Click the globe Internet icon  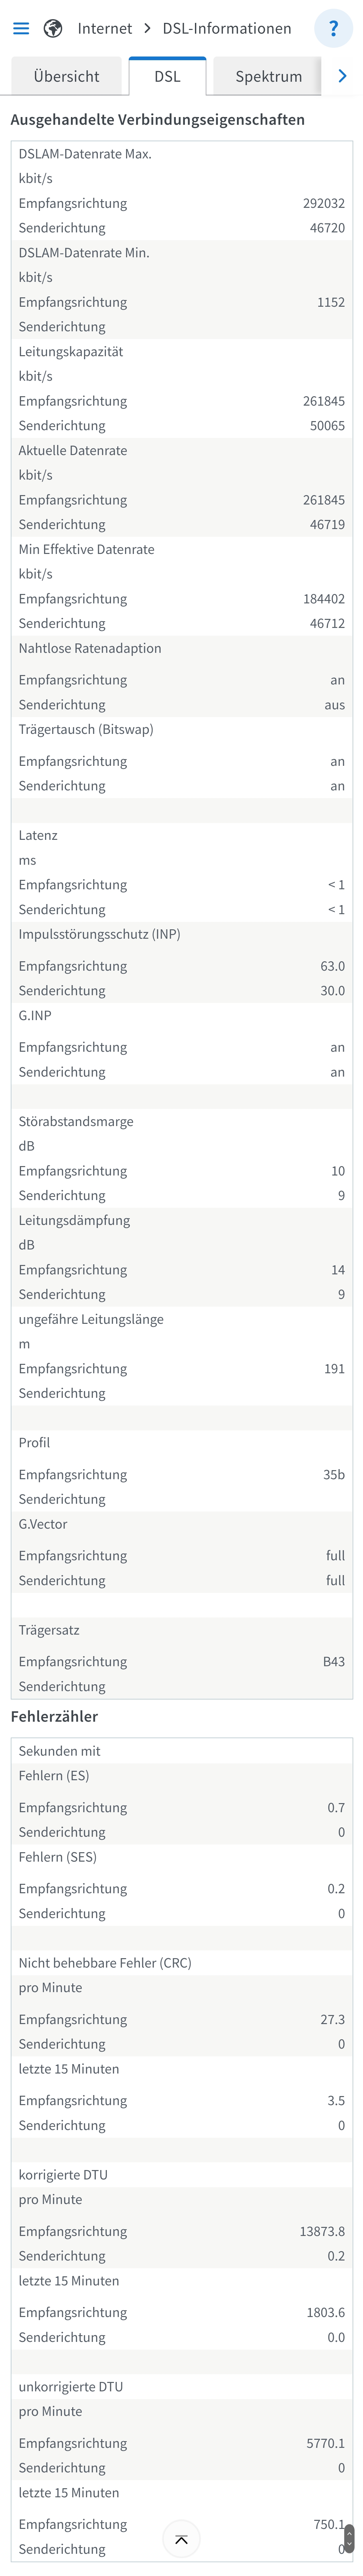(53, 28)
